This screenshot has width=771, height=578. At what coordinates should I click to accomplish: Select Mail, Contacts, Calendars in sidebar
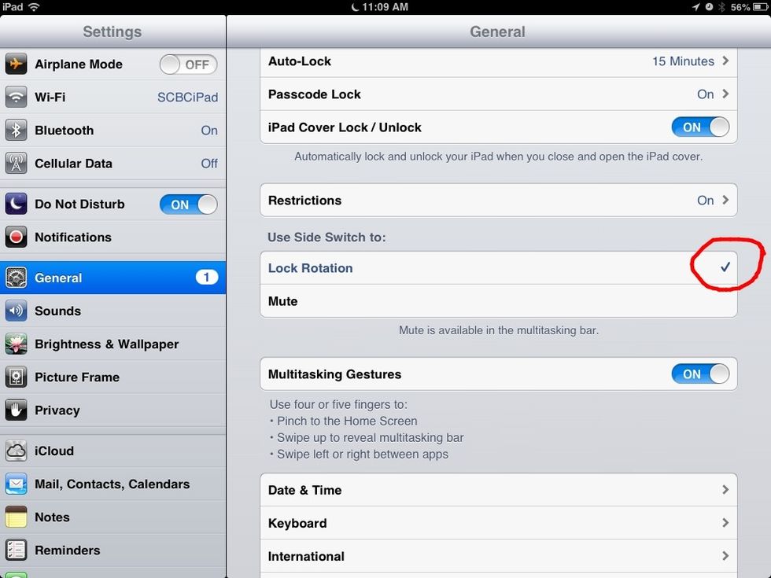[112, 484]
